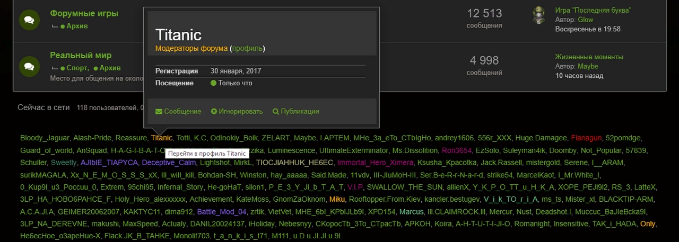Click the envelope icon next to Сообщение
Image resolution: width=679 pixels, height=242 pixels.
pos(159,112)
